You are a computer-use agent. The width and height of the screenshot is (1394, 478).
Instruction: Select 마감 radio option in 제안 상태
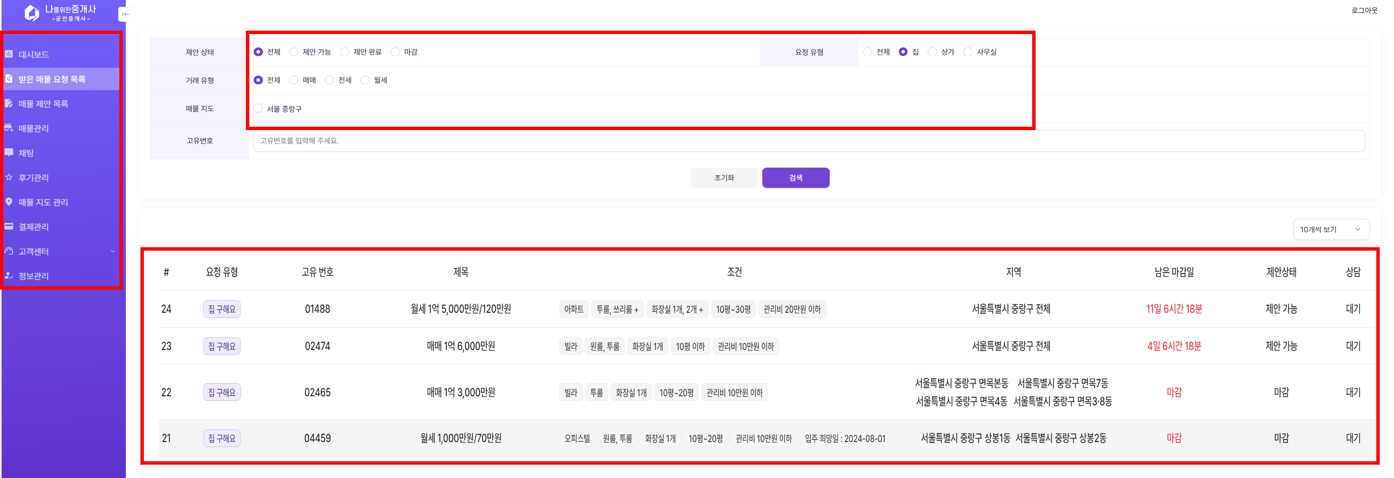396,52
